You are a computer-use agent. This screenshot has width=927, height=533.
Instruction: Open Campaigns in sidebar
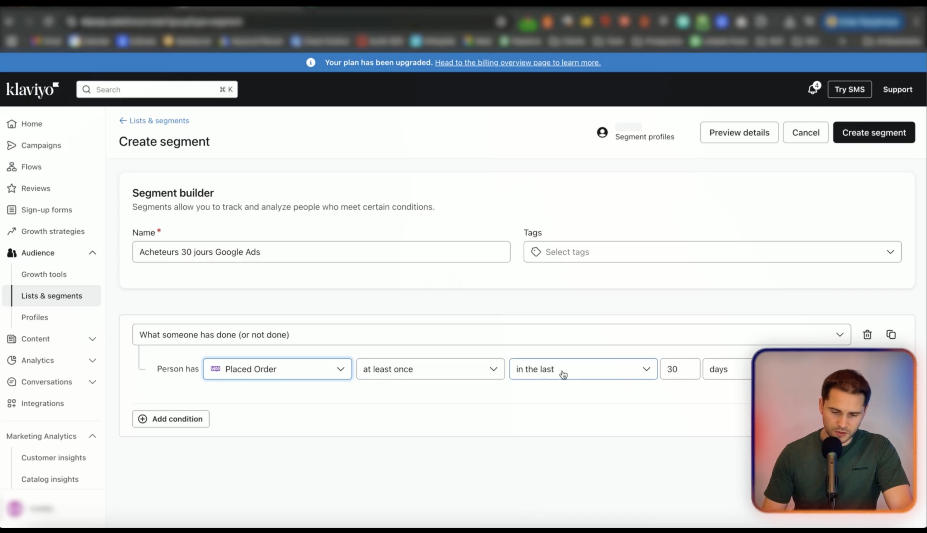coord(41,145)
